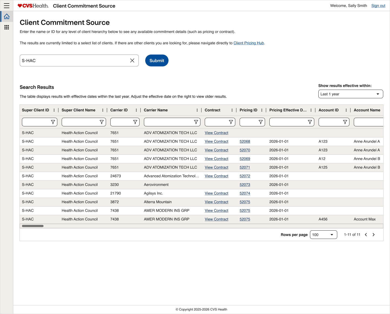390x314 pixels.
Task: Select carrier ID 24673 cell
Action: coord(115,176)
